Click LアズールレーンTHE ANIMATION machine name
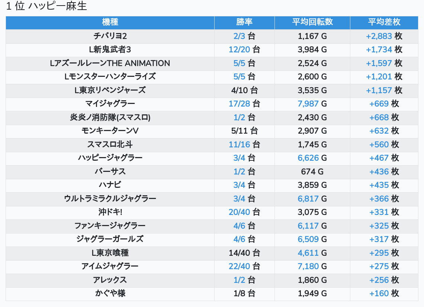 pos(110,63)
